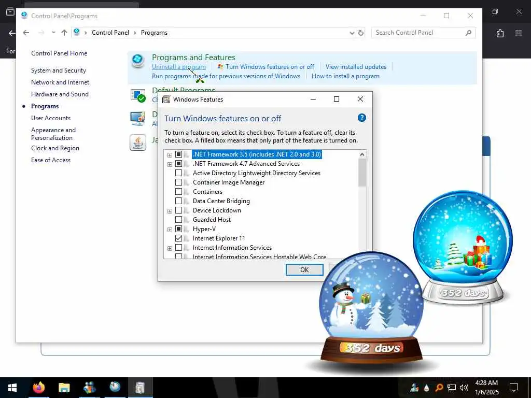The image size is (531, 398).
Task: Go up one folder level
Action: click(64, 33)
